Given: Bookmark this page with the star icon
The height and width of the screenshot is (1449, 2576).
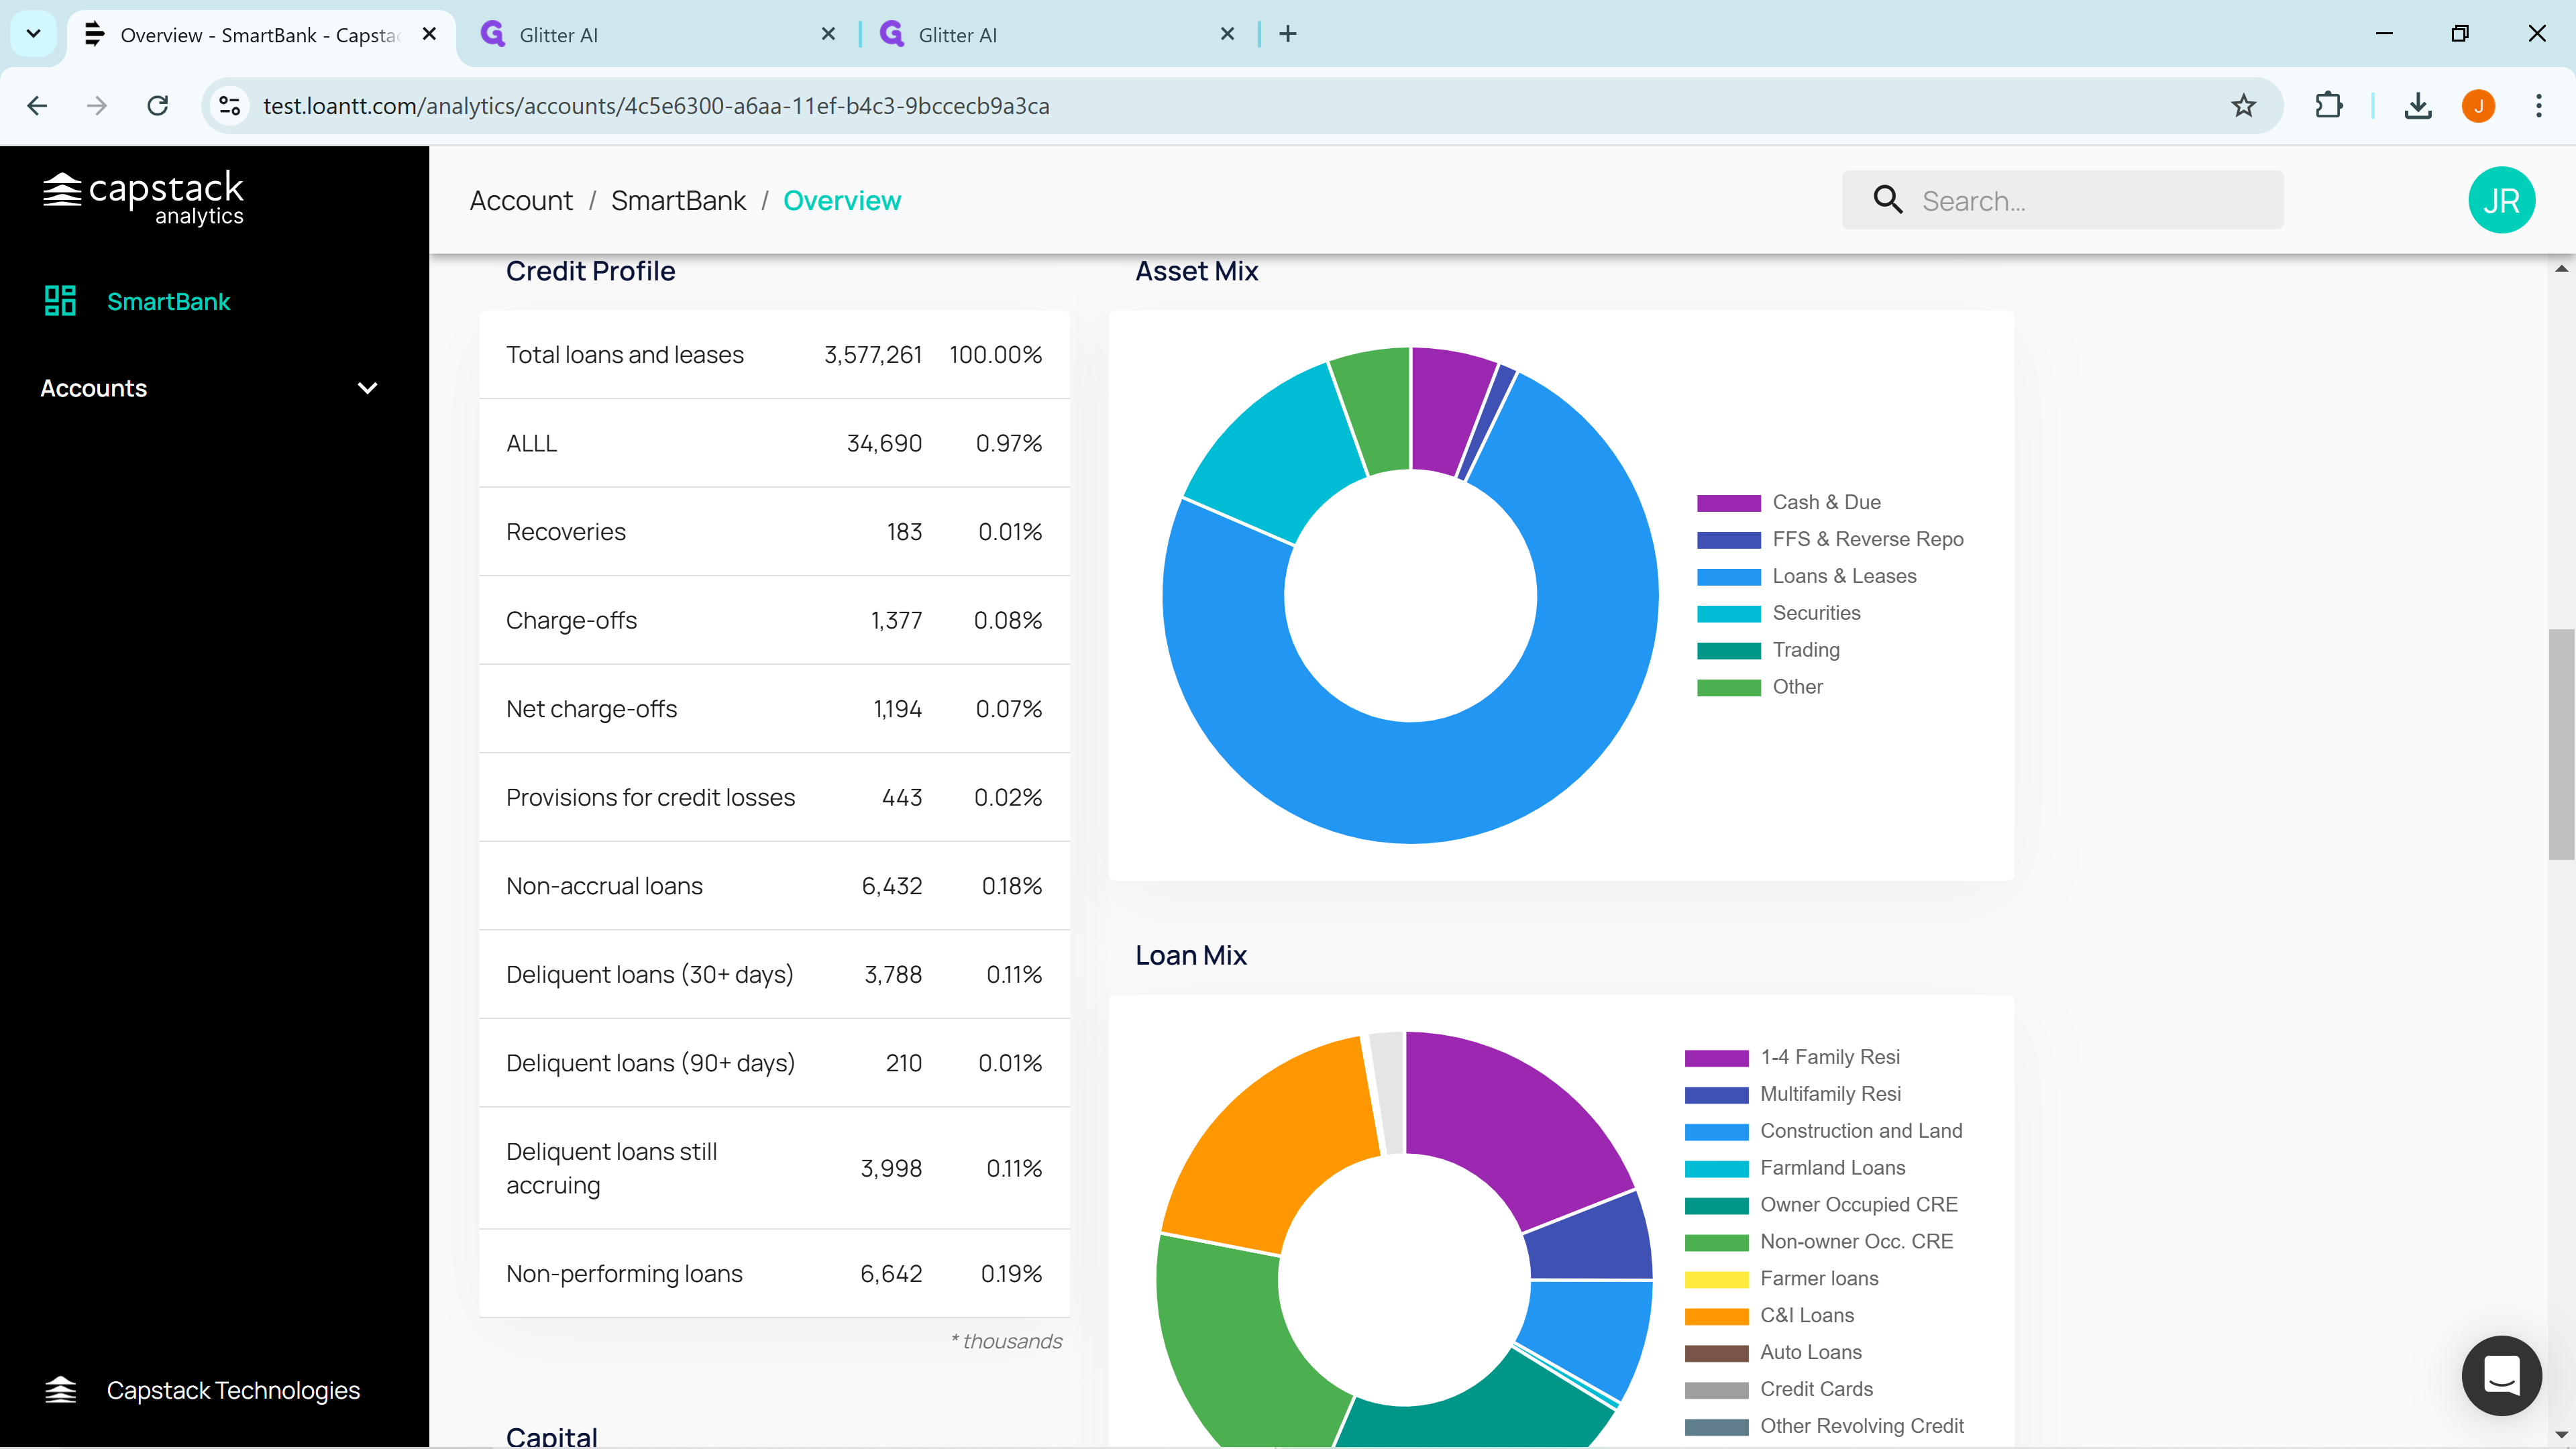Looking at the screenshot, I should (2243, 106).
